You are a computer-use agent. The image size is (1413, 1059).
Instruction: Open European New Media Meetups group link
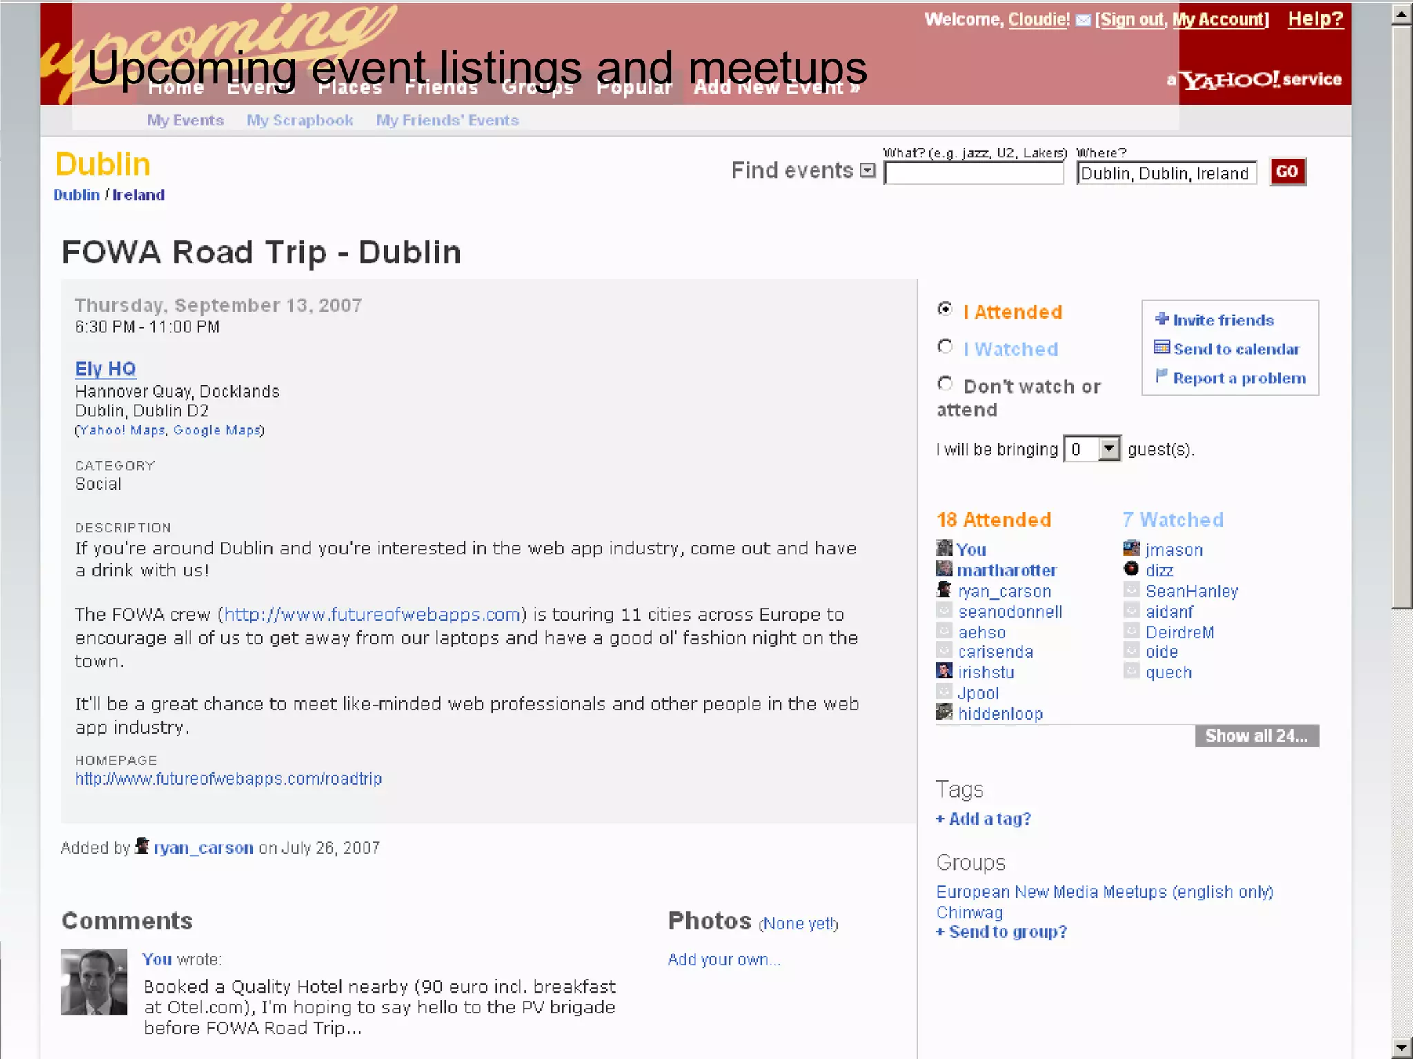click(1105, 892)
